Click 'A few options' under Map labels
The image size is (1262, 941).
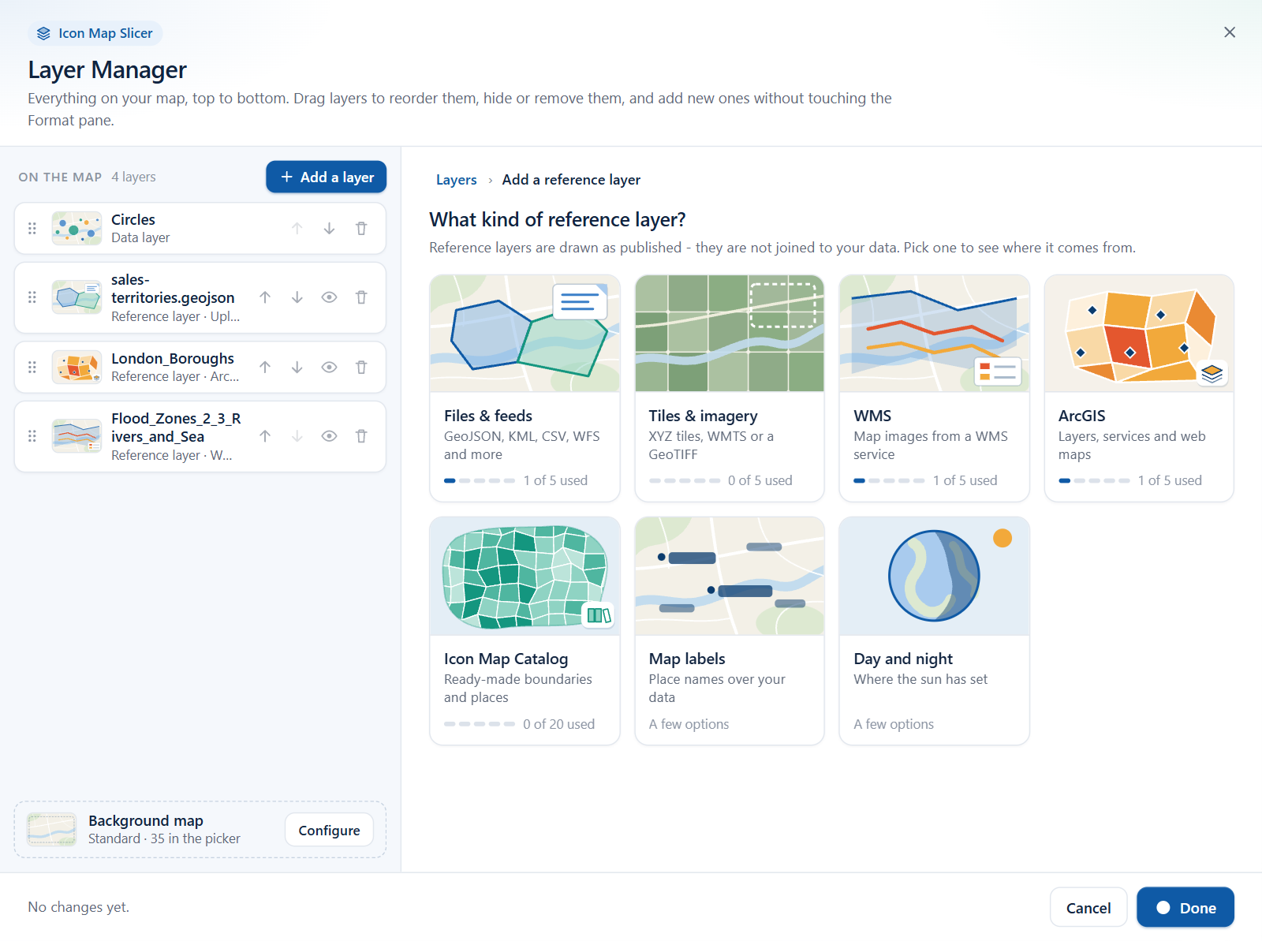pyautogui.click(x=689, y=724)
